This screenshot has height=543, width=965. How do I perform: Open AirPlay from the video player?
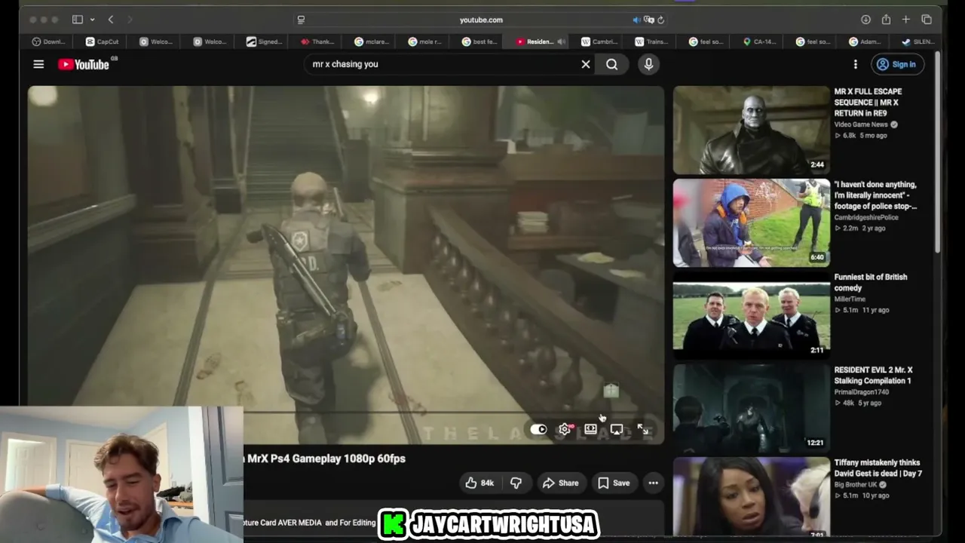617,429
